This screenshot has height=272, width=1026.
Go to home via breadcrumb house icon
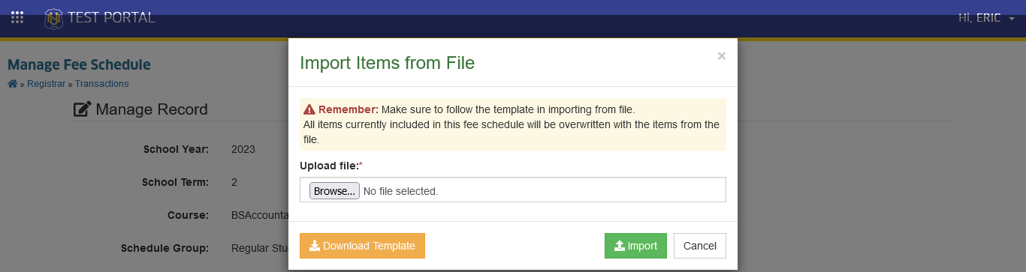12,84
